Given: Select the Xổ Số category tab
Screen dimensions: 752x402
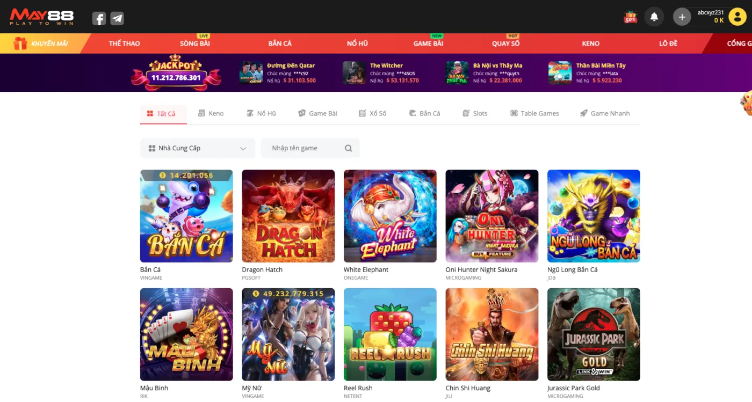Looking at the screenshot, I should 372,113.
